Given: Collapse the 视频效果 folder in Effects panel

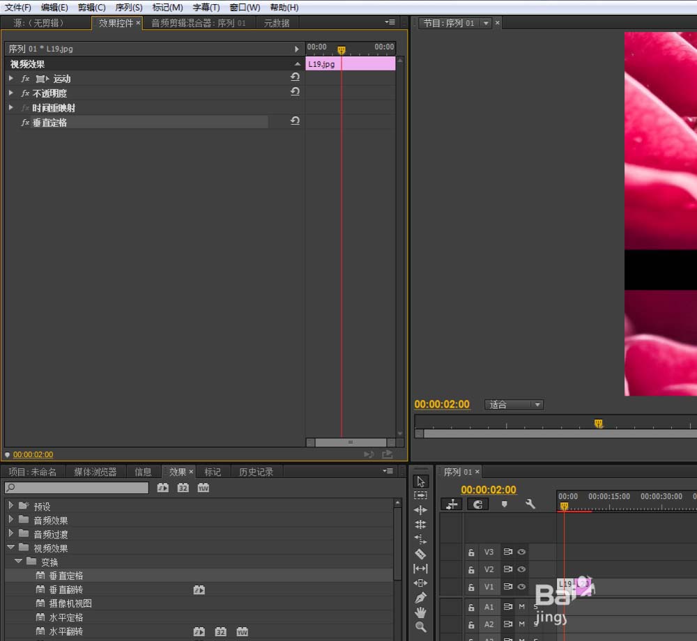Looking at the screenshot, I should [x=11, y=547].
